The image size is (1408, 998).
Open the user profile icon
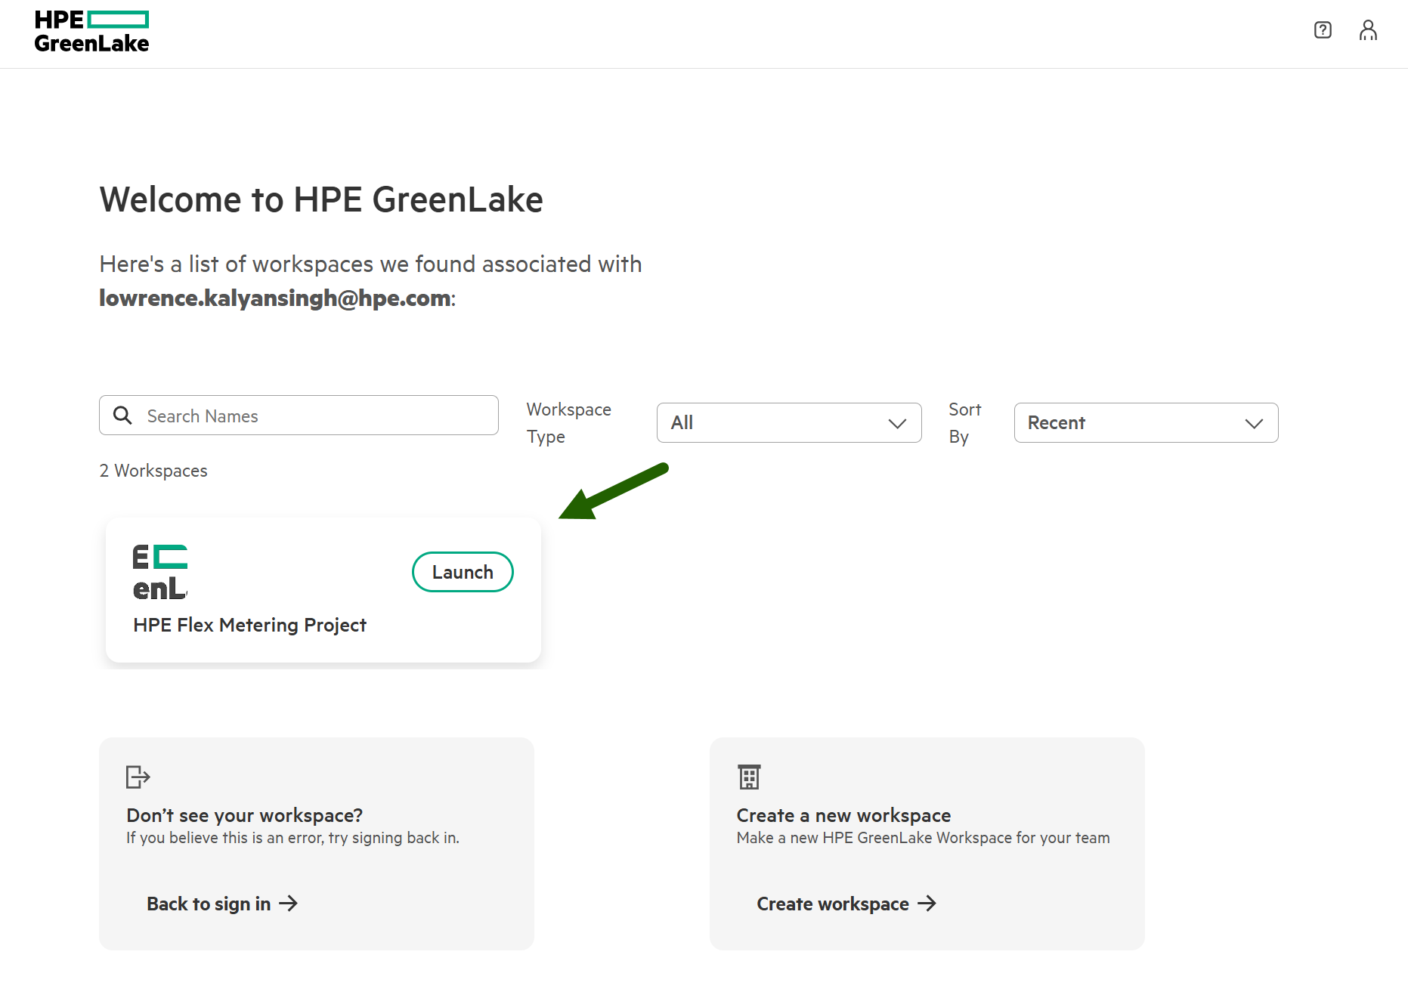[x=1368, y=30]
